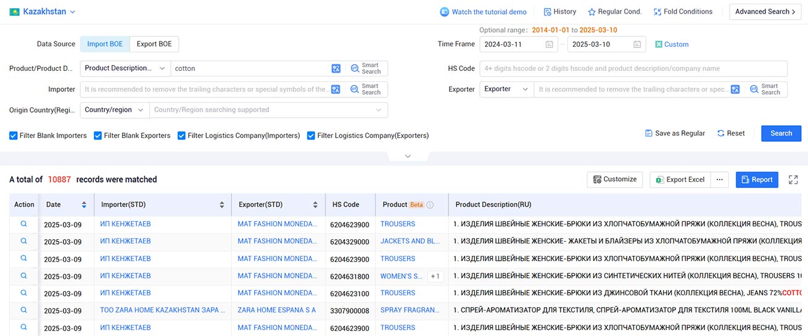Open ZARA HOME ESPANA S A exporter

click(x=277, y=310)
